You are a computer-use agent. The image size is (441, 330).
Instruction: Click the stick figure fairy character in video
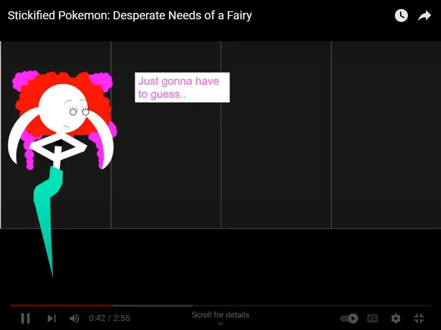(x=62, y=174)
